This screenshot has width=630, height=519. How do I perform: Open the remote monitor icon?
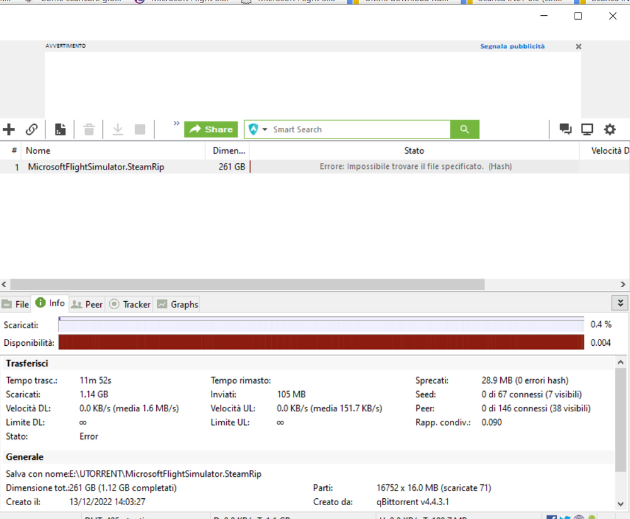(587, 129)
